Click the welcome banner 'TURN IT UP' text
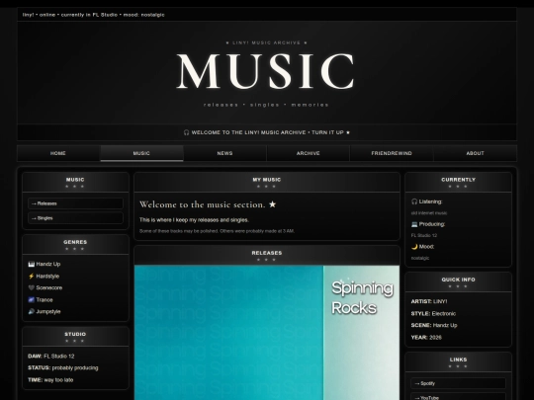The height and width of the screenshot is (400, 534). pyautogui.click(x=327, y=132)
